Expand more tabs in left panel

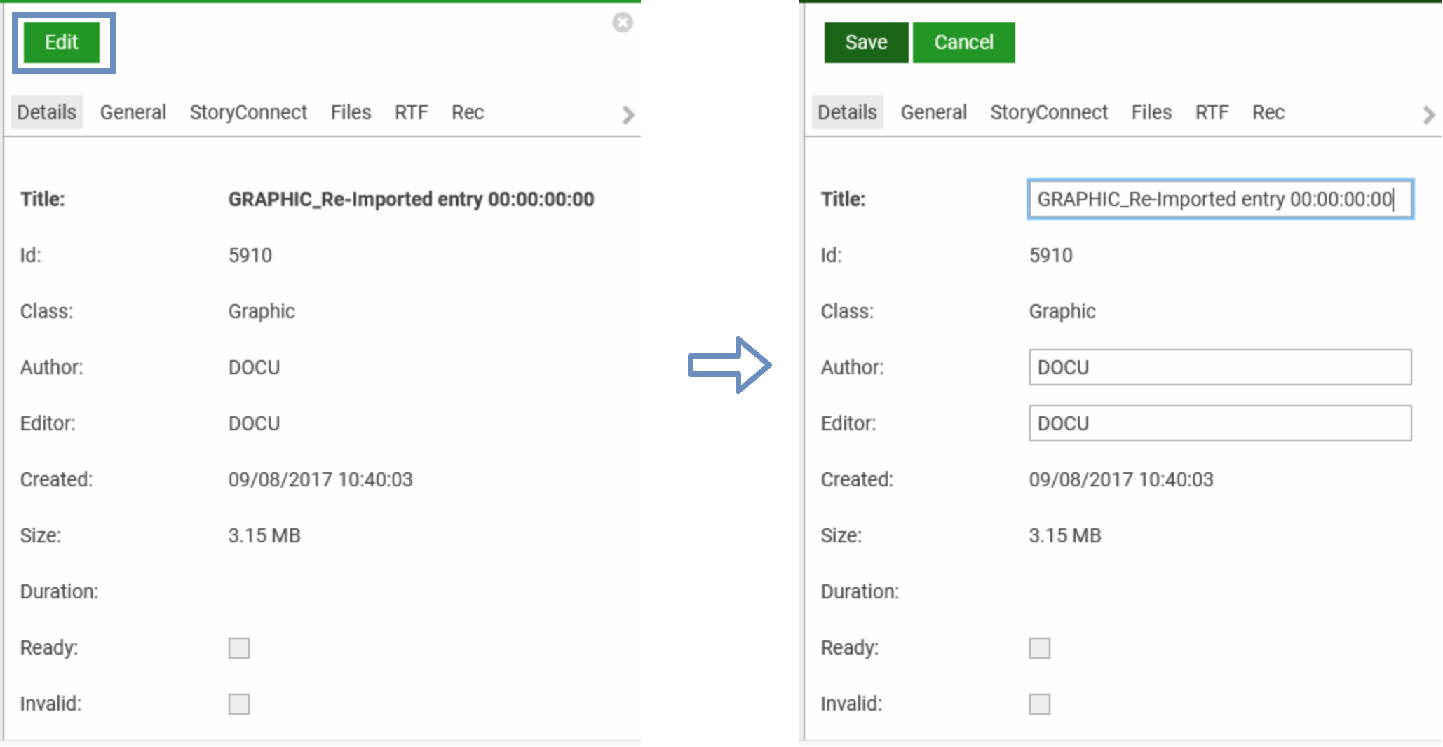pos(628,115)
